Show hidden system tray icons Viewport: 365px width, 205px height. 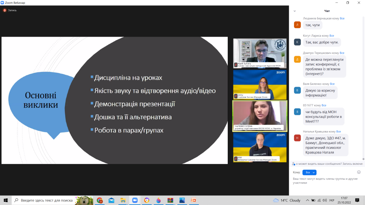(307, 200)
